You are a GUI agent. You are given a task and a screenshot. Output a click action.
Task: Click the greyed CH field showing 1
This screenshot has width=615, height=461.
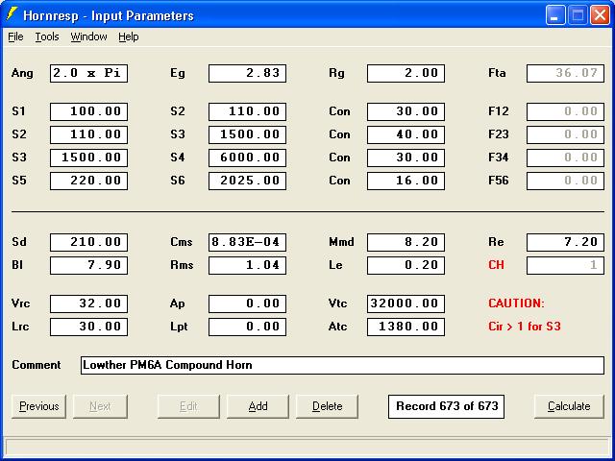[x=565, y=265]
